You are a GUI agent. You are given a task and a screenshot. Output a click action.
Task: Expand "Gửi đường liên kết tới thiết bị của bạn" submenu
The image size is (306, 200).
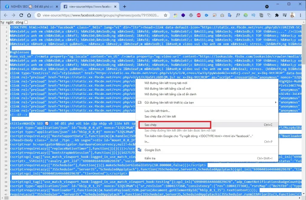pos(207,102)
